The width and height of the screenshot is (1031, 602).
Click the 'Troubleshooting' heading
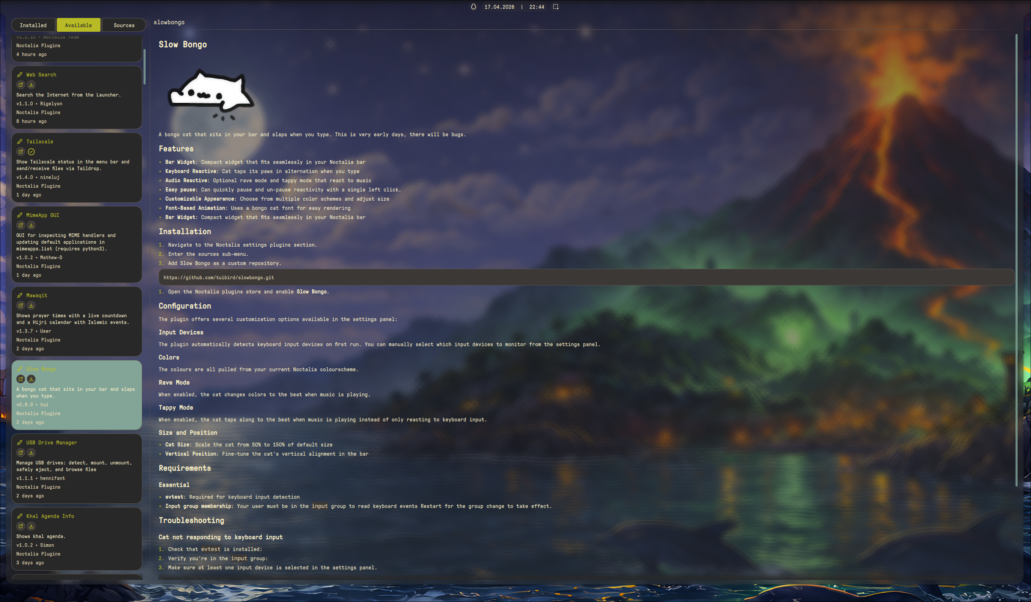click(192, 520)
